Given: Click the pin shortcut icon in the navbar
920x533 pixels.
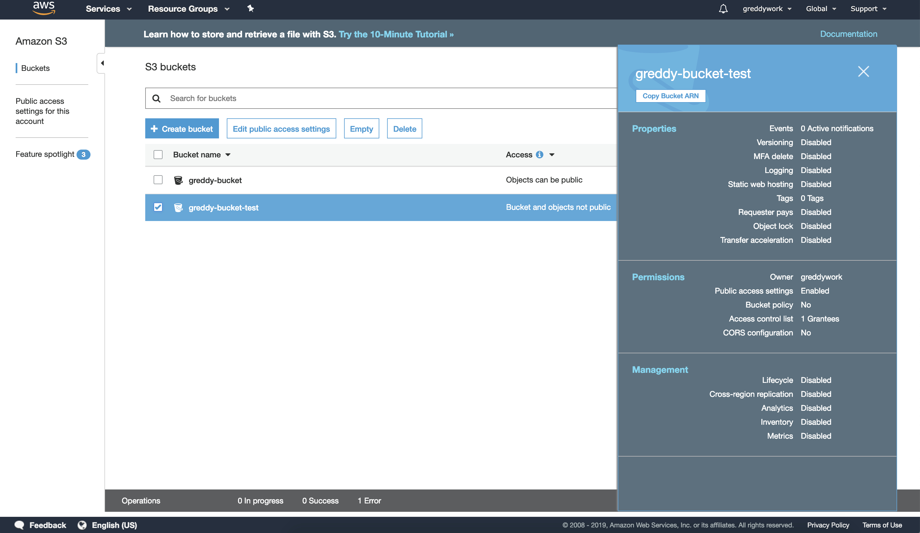Looking at the screenshot, I should pyautogui.click(x=251, y=8).
